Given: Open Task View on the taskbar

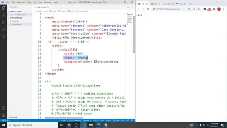Looking at the screenshot, I should 61,125.
